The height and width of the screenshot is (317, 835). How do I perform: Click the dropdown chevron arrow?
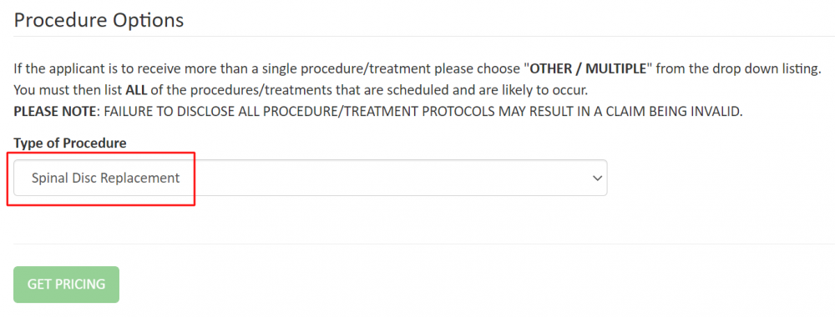click(x=597, y=179)
